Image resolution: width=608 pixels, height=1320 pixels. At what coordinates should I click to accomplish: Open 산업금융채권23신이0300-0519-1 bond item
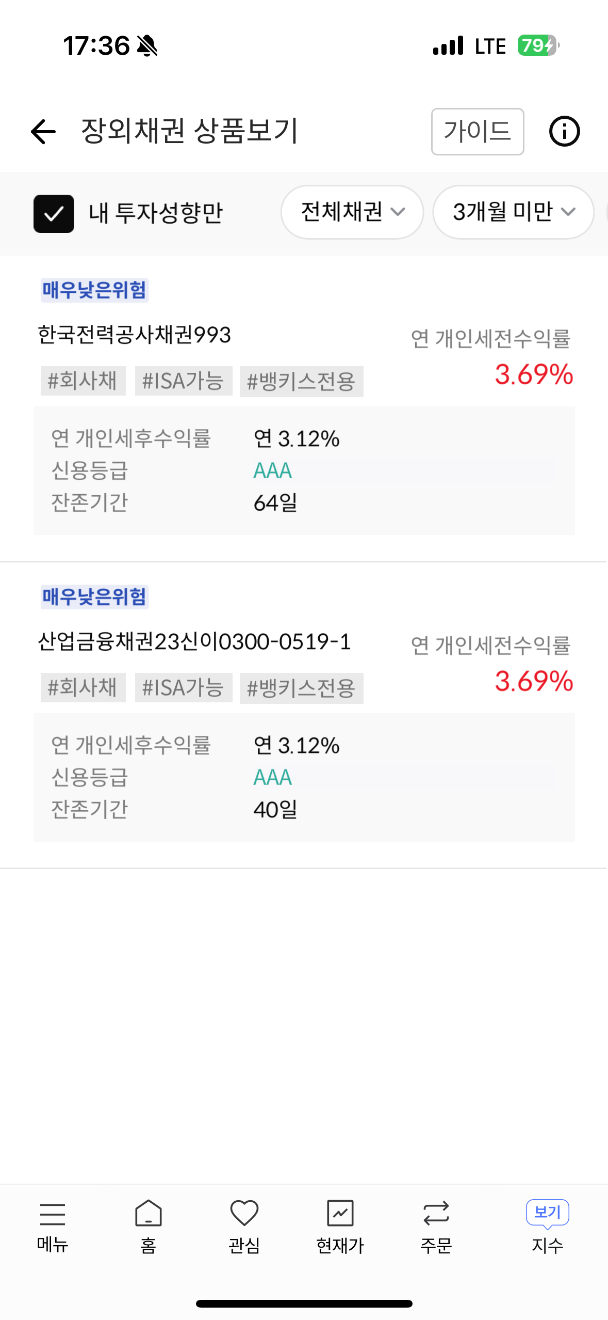[194, 642]
